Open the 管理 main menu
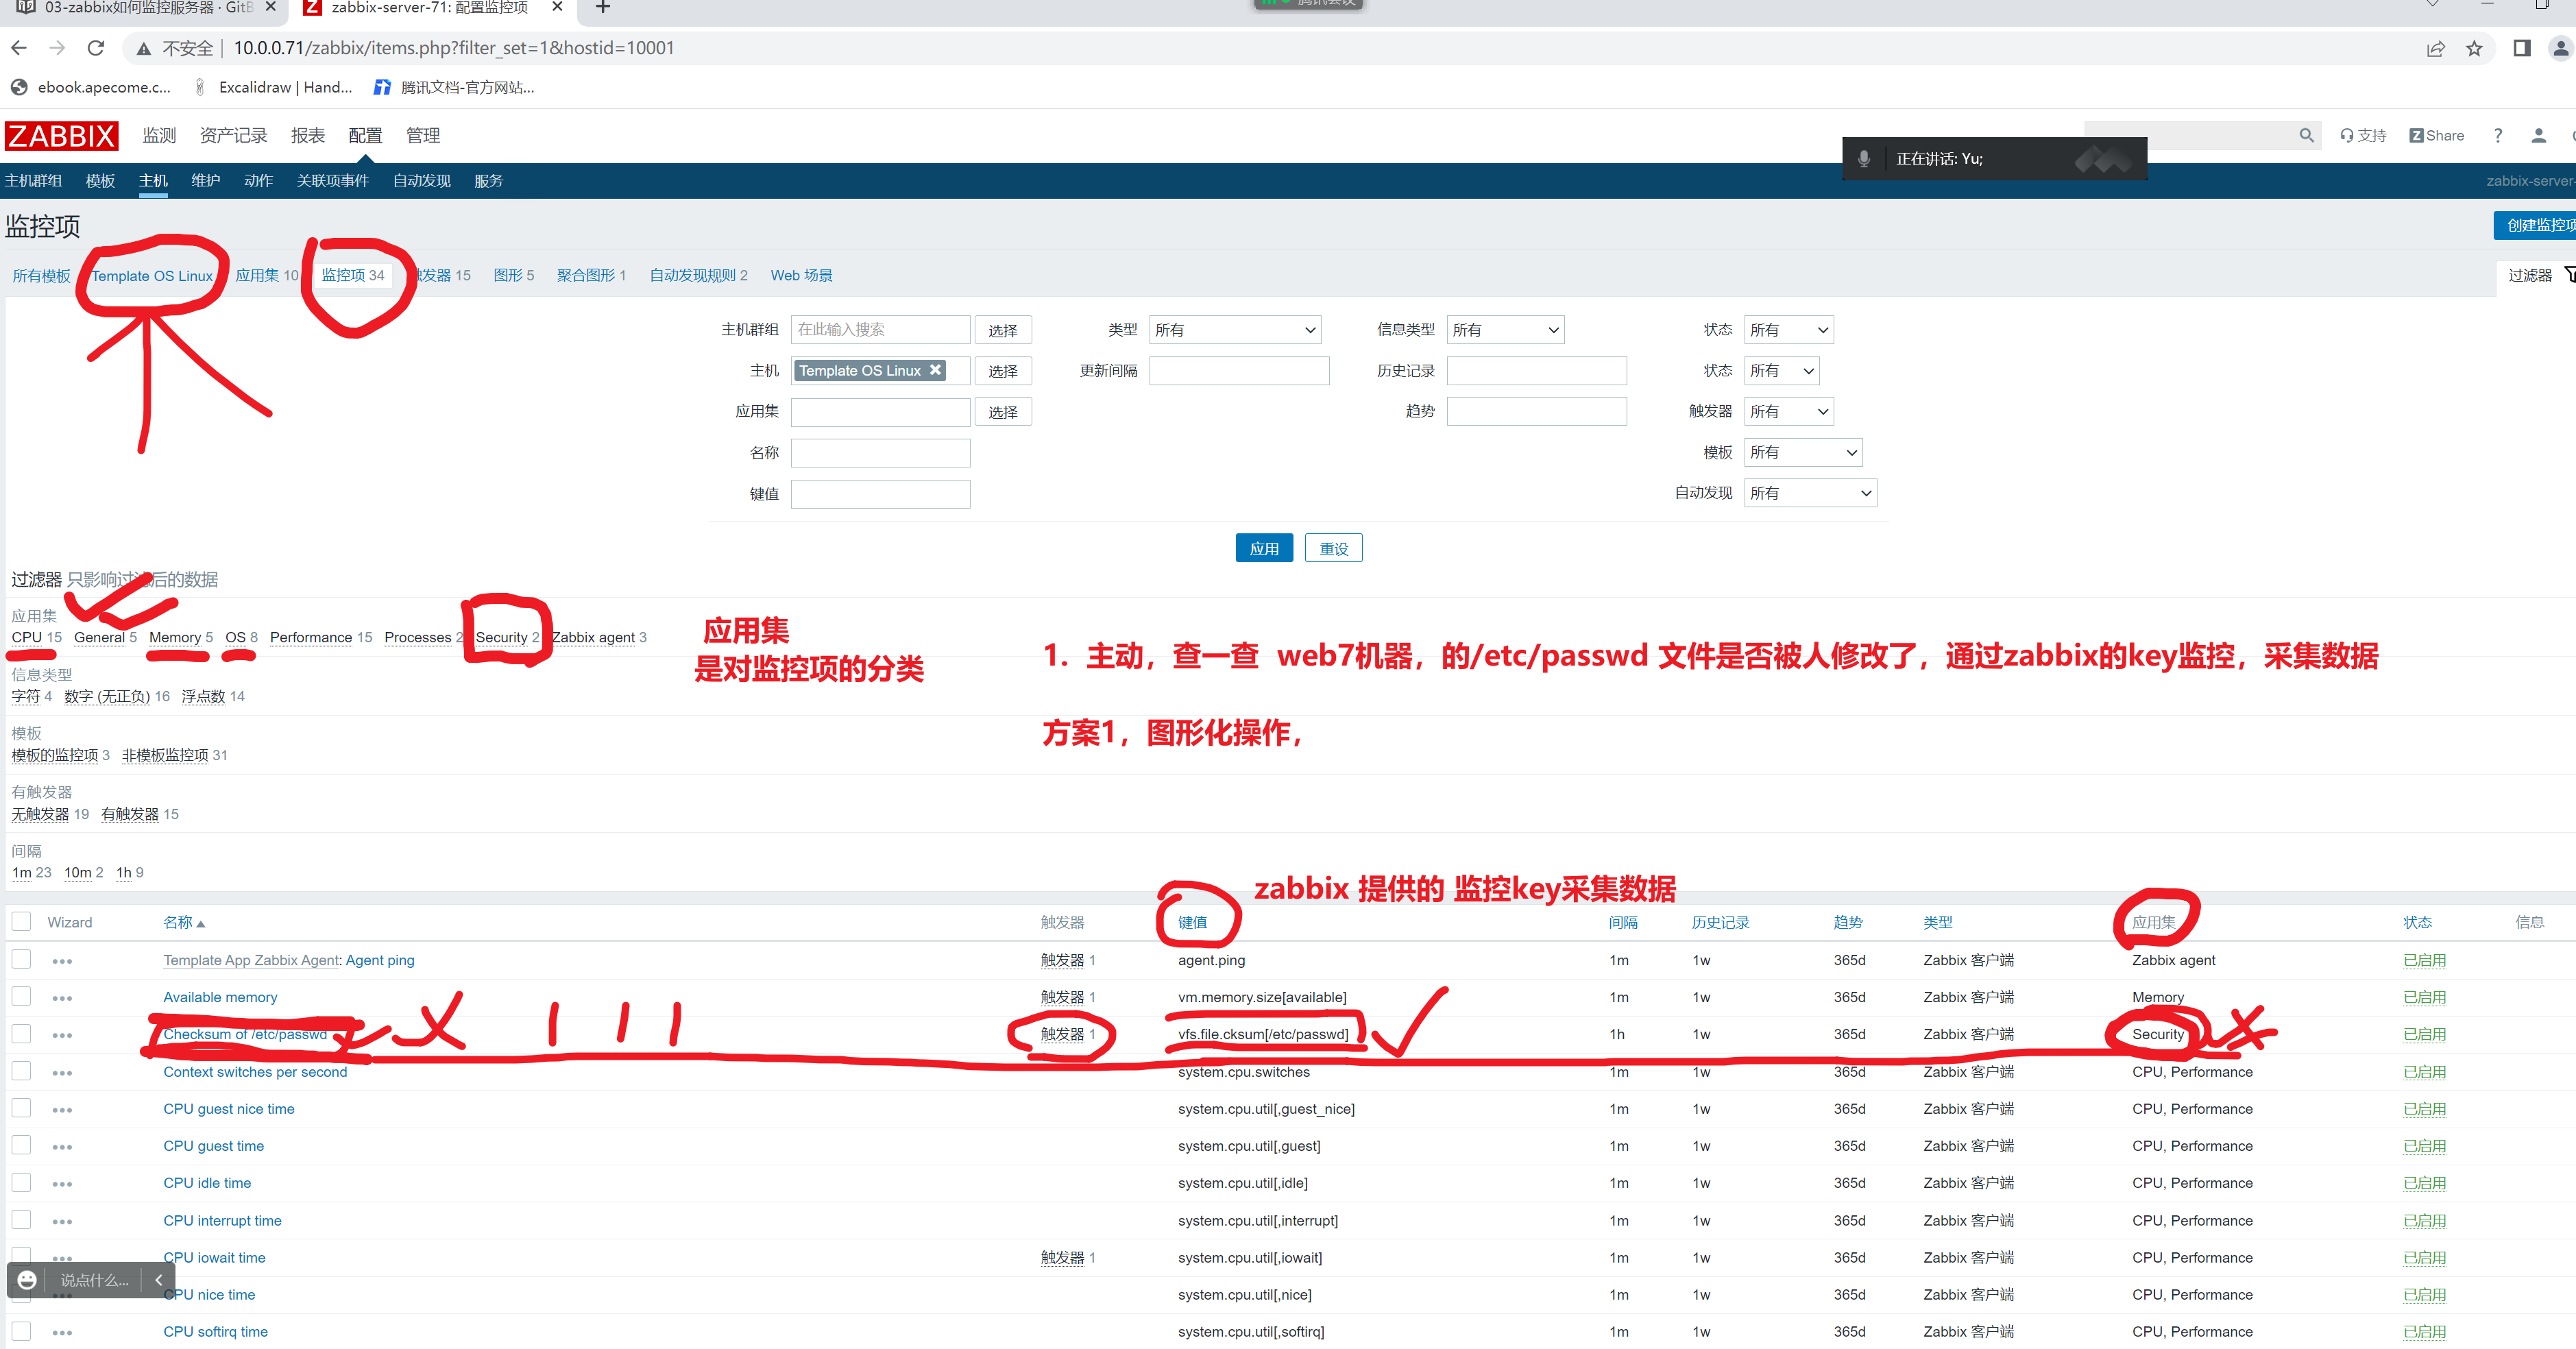The height and width of the screenshot is (1349, 2576). [x=423, y=136]
